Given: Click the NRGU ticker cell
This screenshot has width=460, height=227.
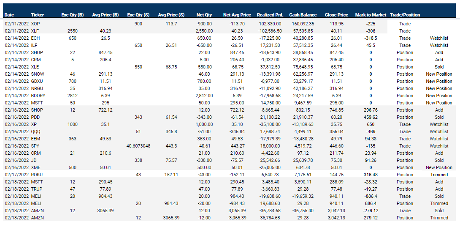Looking at the screenshot, I should [38, 88].
